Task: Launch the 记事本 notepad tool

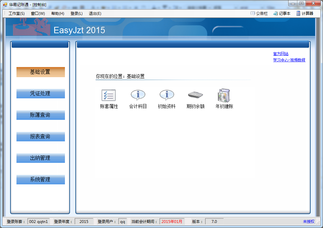Action: 282,14
